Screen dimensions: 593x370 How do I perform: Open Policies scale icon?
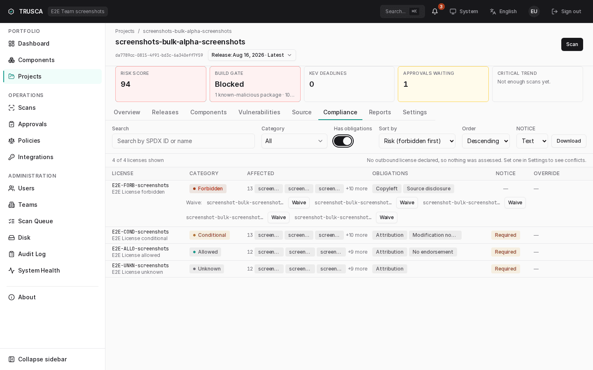click(12, 141)
